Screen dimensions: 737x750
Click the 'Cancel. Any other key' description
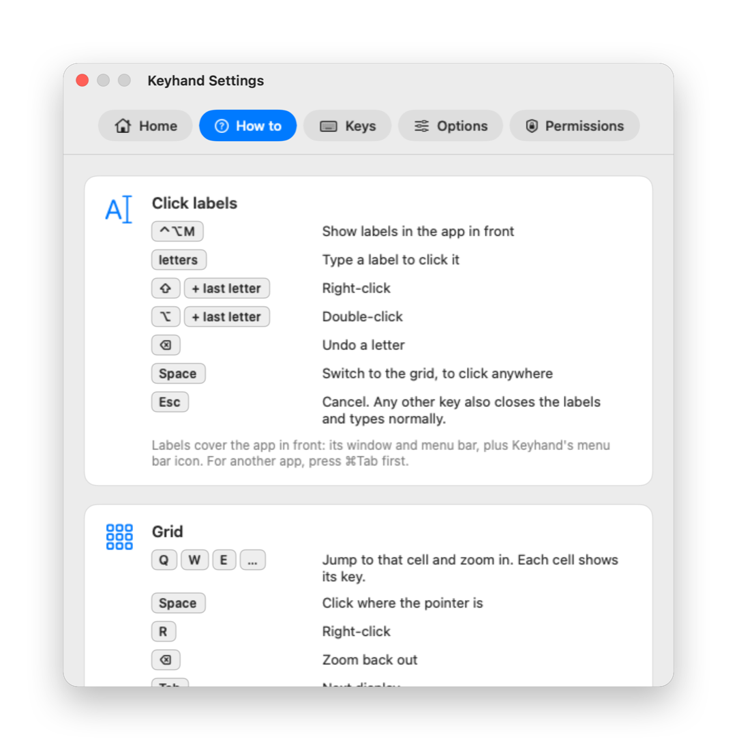point(461,410)
